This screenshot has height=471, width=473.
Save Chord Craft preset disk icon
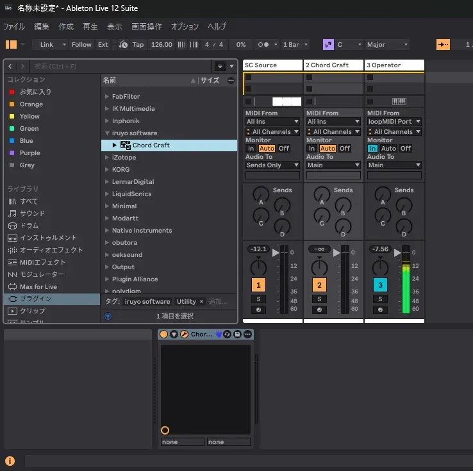coord(237,334)
